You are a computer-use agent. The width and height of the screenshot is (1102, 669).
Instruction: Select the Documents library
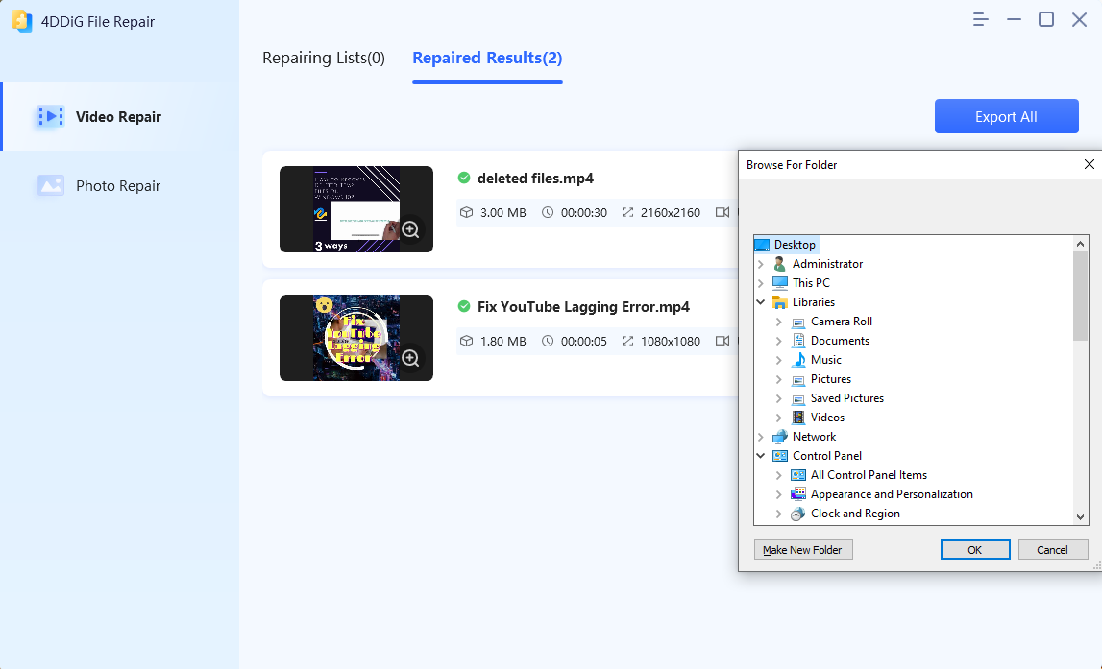click(x=839, y=341)
